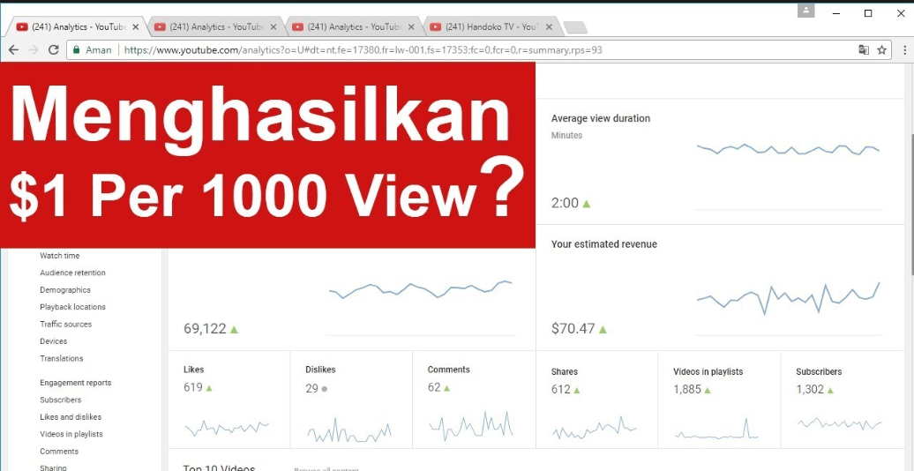Click the browser reload icon
914x471 pixels.
tap(54, 50)
